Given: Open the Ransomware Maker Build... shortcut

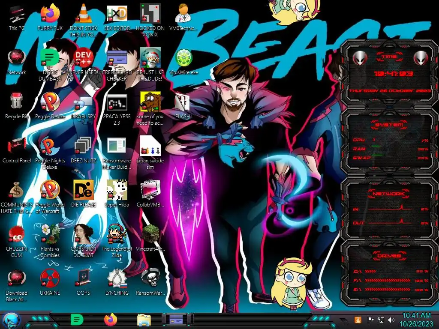Looking at the screenshot, I should pyautogui.click(x=117, y=153).
